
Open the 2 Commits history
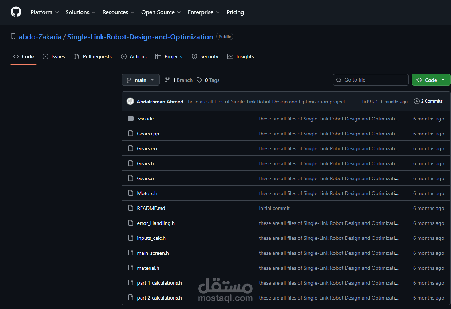[x=428, y=101]
